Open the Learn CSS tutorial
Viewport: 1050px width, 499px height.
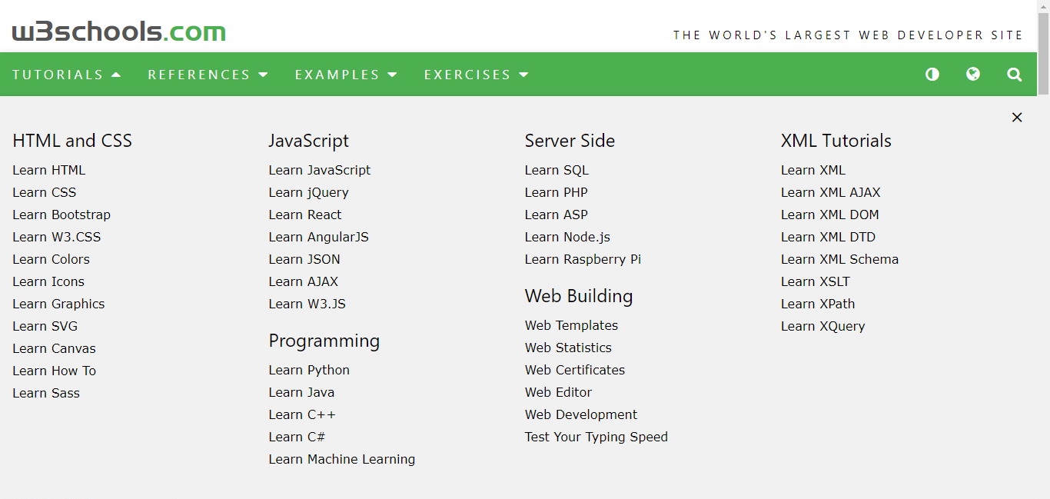pos(45,192)
